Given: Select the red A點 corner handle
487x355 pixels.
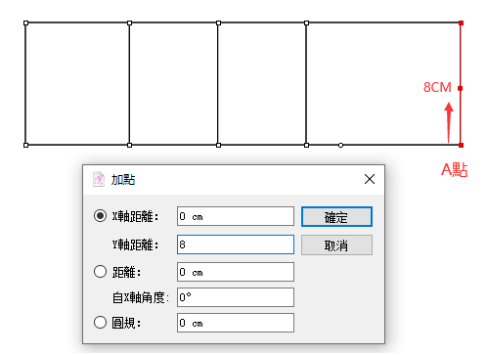Looking at the screenshot, I should pyautogui.click(x=461, y=145).
